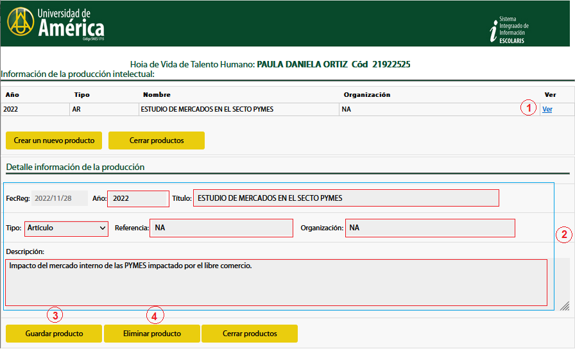Click the name PAULA DANIELA ORTIZ in heading
Viewport: 575px width, 349px height.
tap(302, 65)
